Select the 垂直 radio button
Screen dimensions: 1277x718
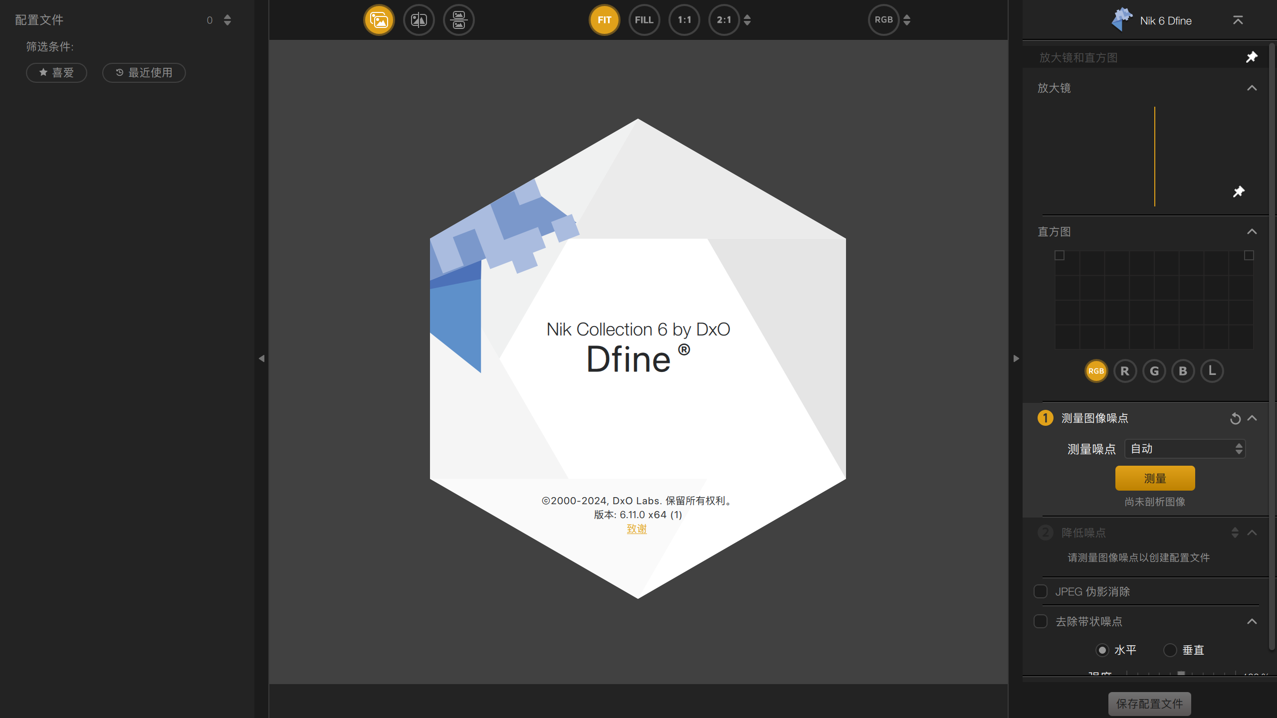click(1170, 650)
